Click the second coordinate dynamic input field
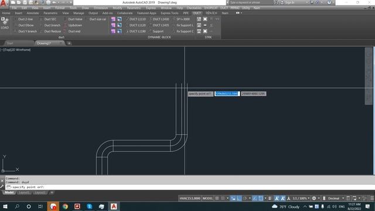Screen dimensions: 375x211 pos(254,94)
